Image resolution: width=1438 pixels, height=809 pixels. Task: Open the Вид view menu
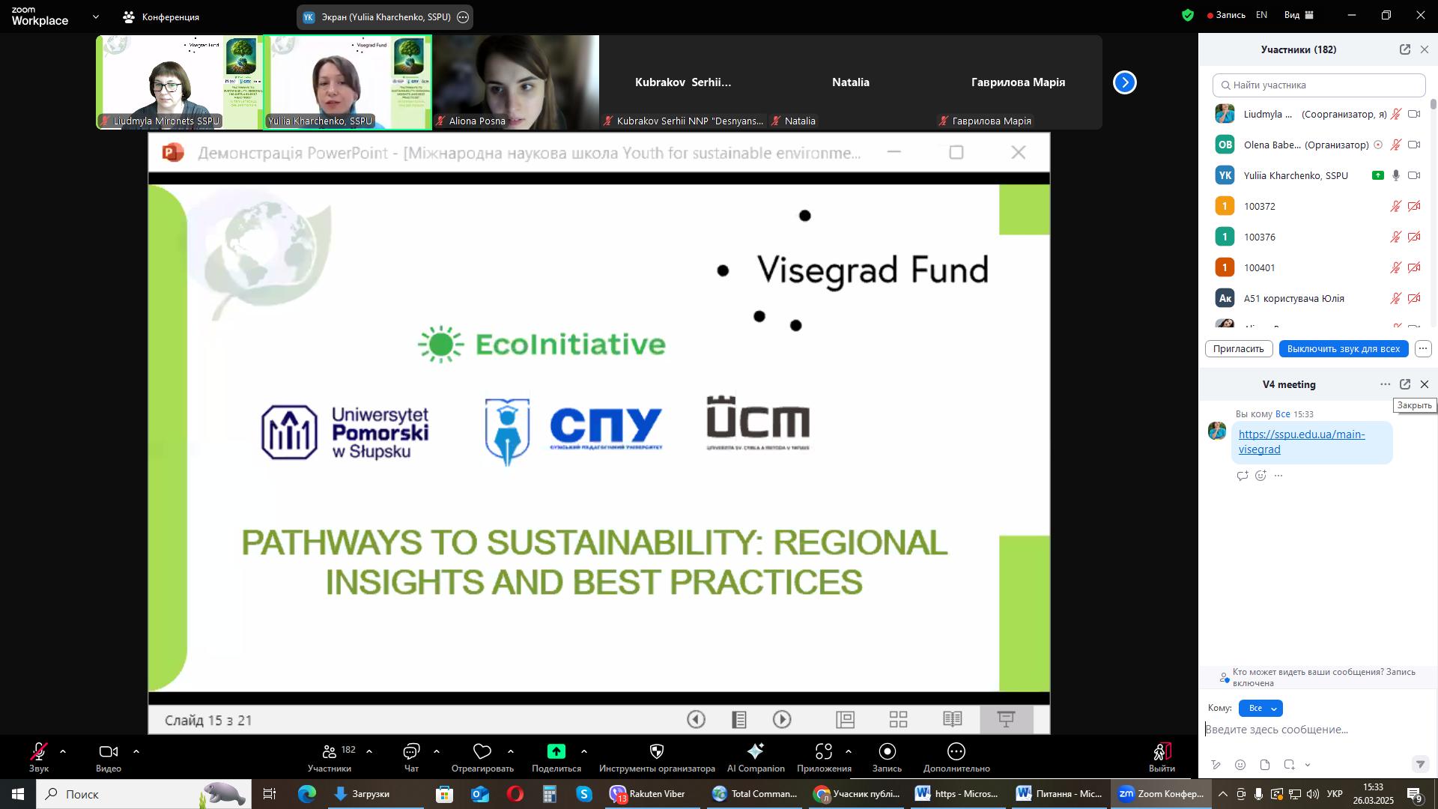coord(1299,15)
